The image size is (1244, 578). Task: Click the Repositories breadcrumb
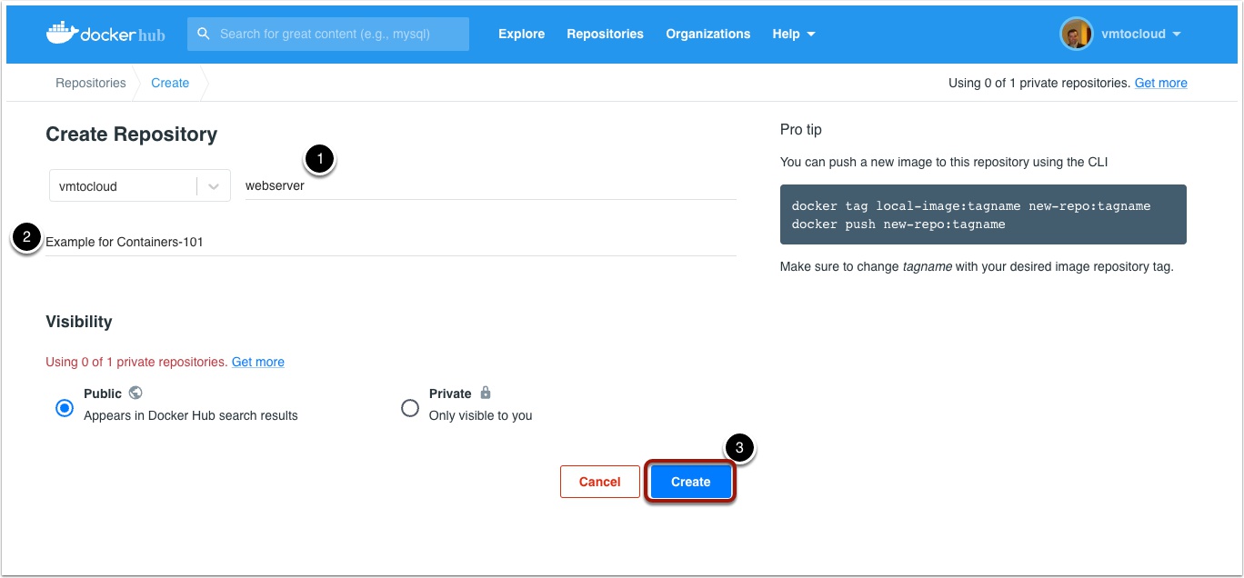click(91, 83)
